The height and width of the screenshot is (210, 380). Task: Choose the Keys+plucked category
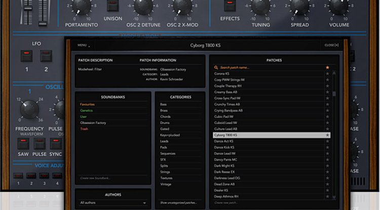pos(170,135)
